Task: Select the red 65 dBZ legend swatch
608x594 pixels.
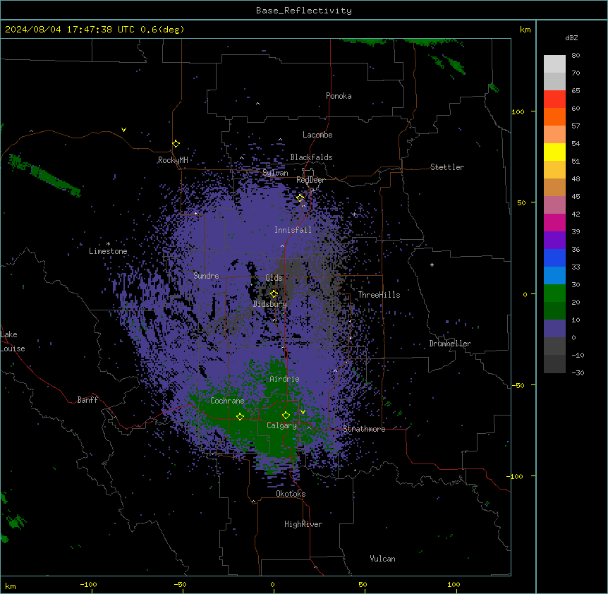Action: click(x=554, y=99)
